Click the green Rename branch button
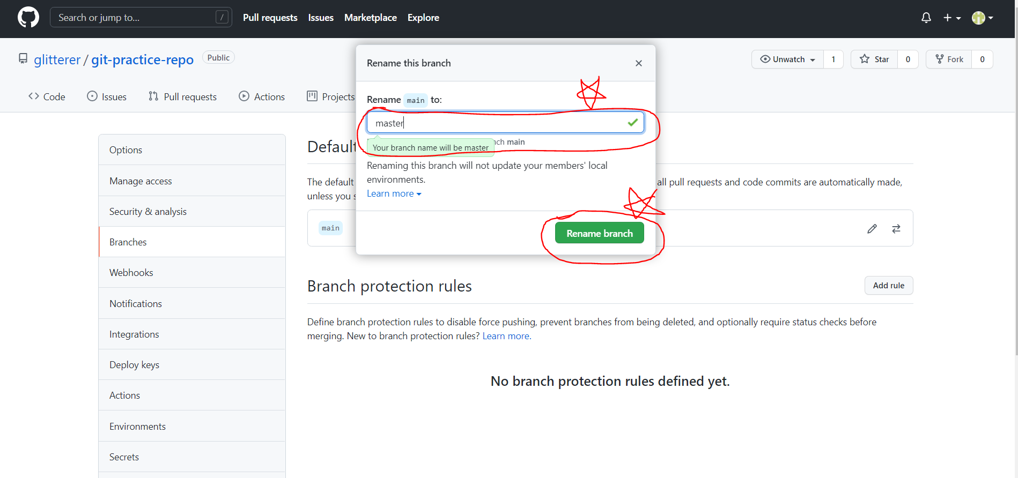 pyautogui.click(x=599, y=233)
